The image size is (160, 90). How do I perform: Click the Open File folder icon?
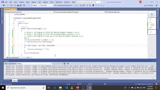pos(15,5)
